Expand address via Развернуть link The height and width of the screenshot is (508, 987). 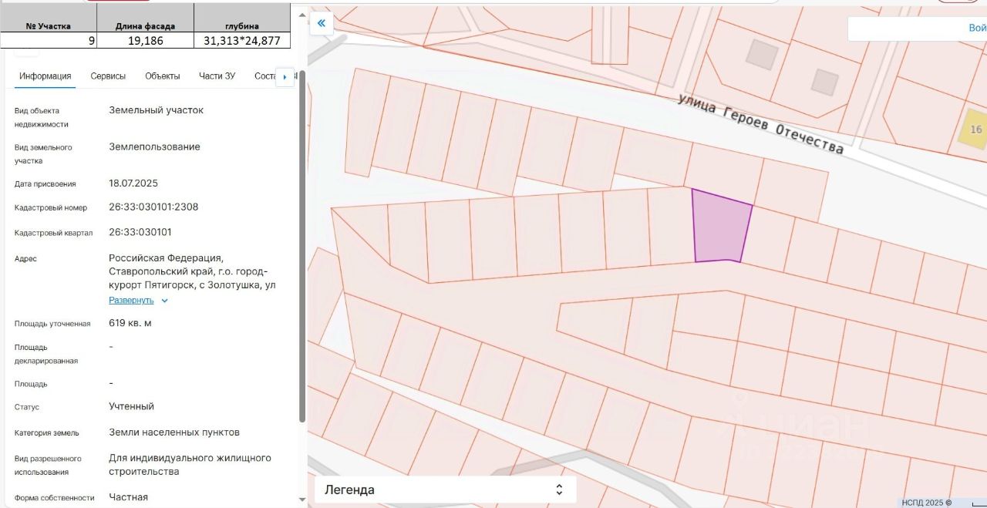[131, 301]
